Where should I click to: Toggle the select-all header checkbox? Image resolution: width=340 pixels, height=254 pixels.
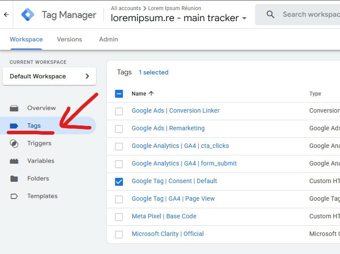119,94
